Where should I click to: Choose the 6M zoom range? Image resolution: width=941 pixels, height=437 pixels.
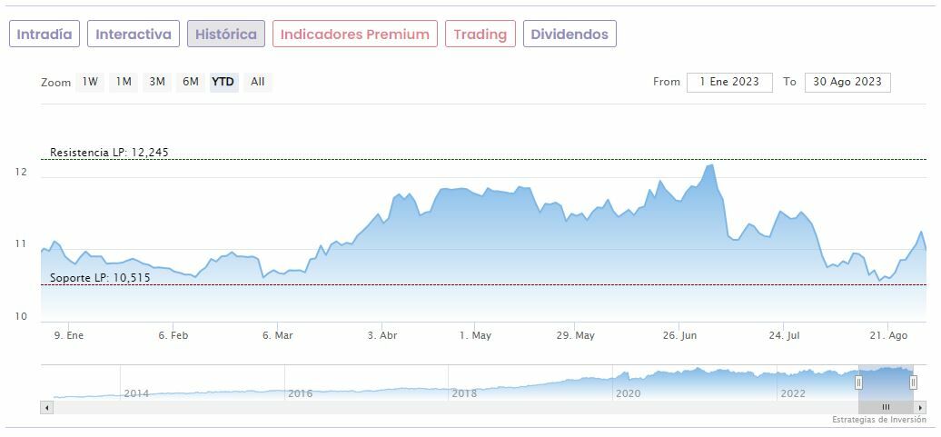[x=190, y=82]
